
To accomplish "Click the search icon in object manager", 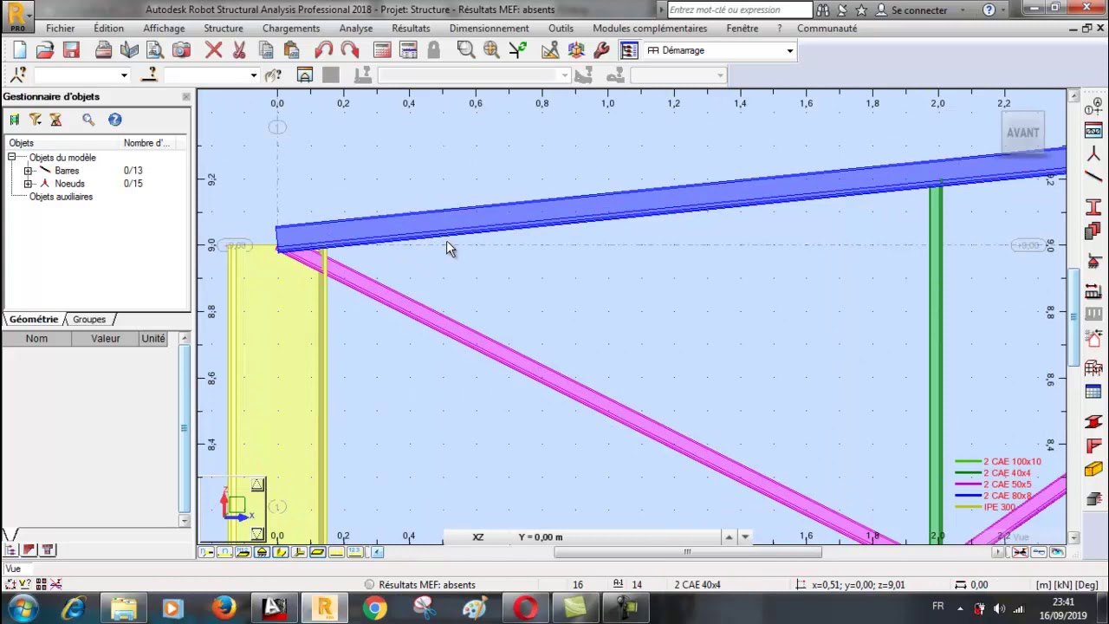I will click(x=88, y=120).
